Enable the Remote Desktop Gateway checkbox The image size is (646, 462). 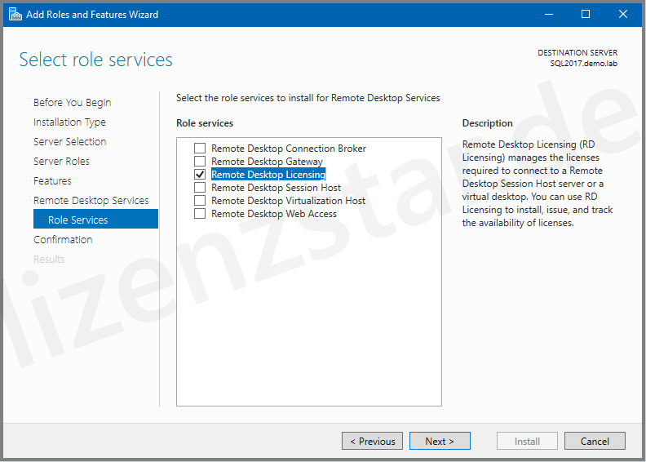[x=200, y=162]
